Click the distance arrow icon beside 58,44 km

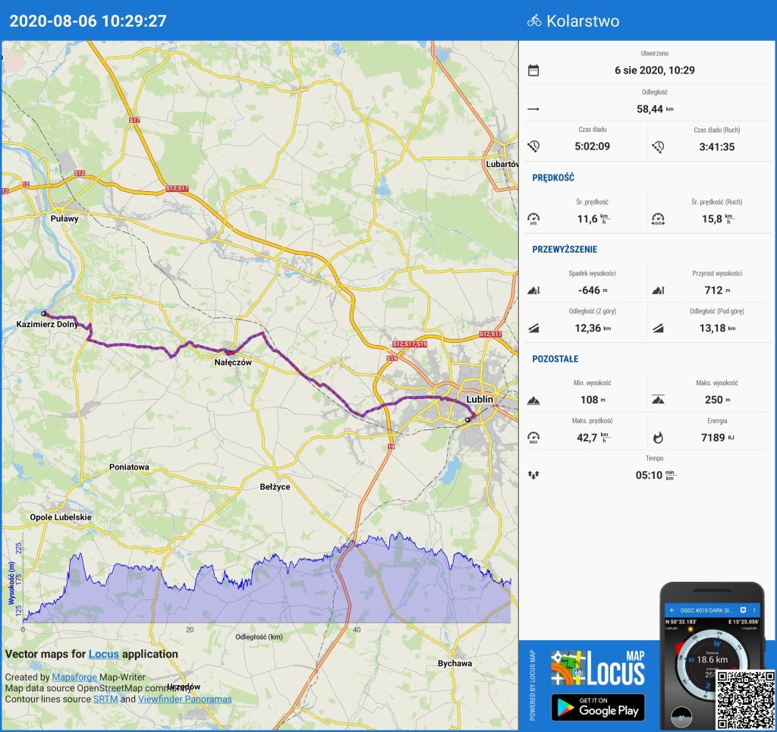click(533, 109)
